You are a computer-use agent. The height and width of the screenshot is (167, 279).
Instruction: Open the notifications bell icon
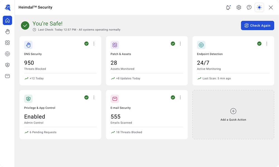click(x=228, y=8)
